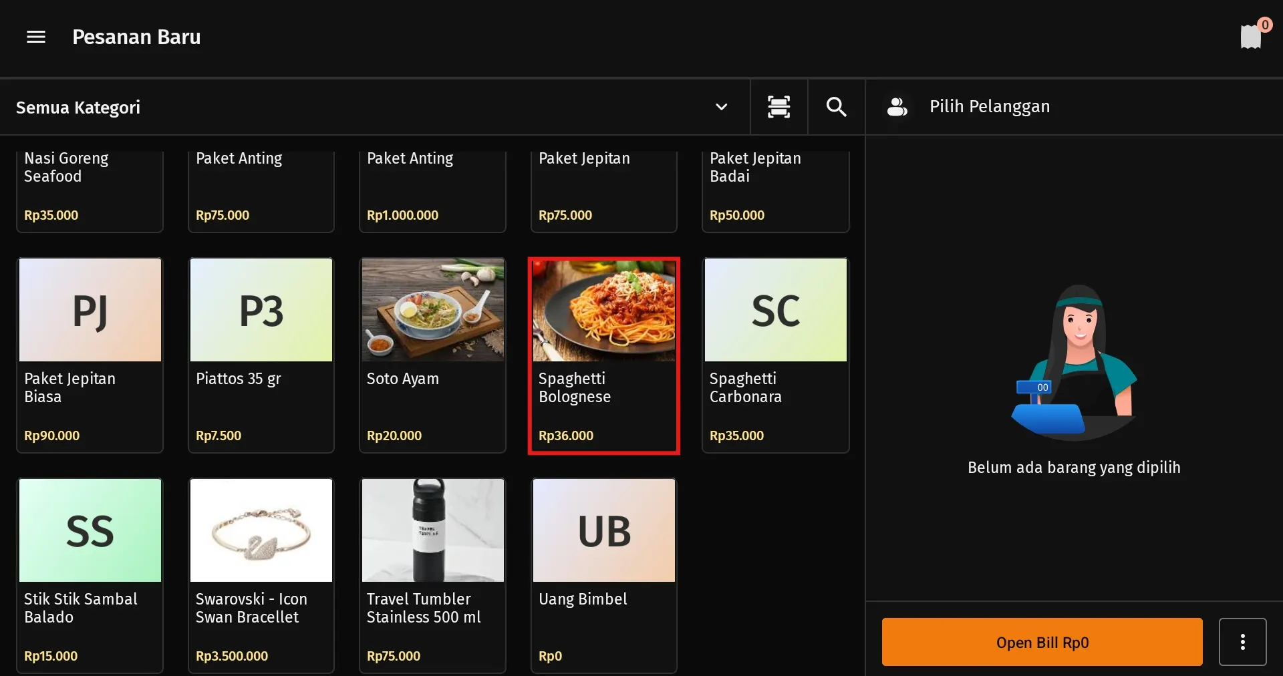Click the Paket Jepitan Biasa card
The height and width of the screenshot is (676, 1283).
pos(90,355)
